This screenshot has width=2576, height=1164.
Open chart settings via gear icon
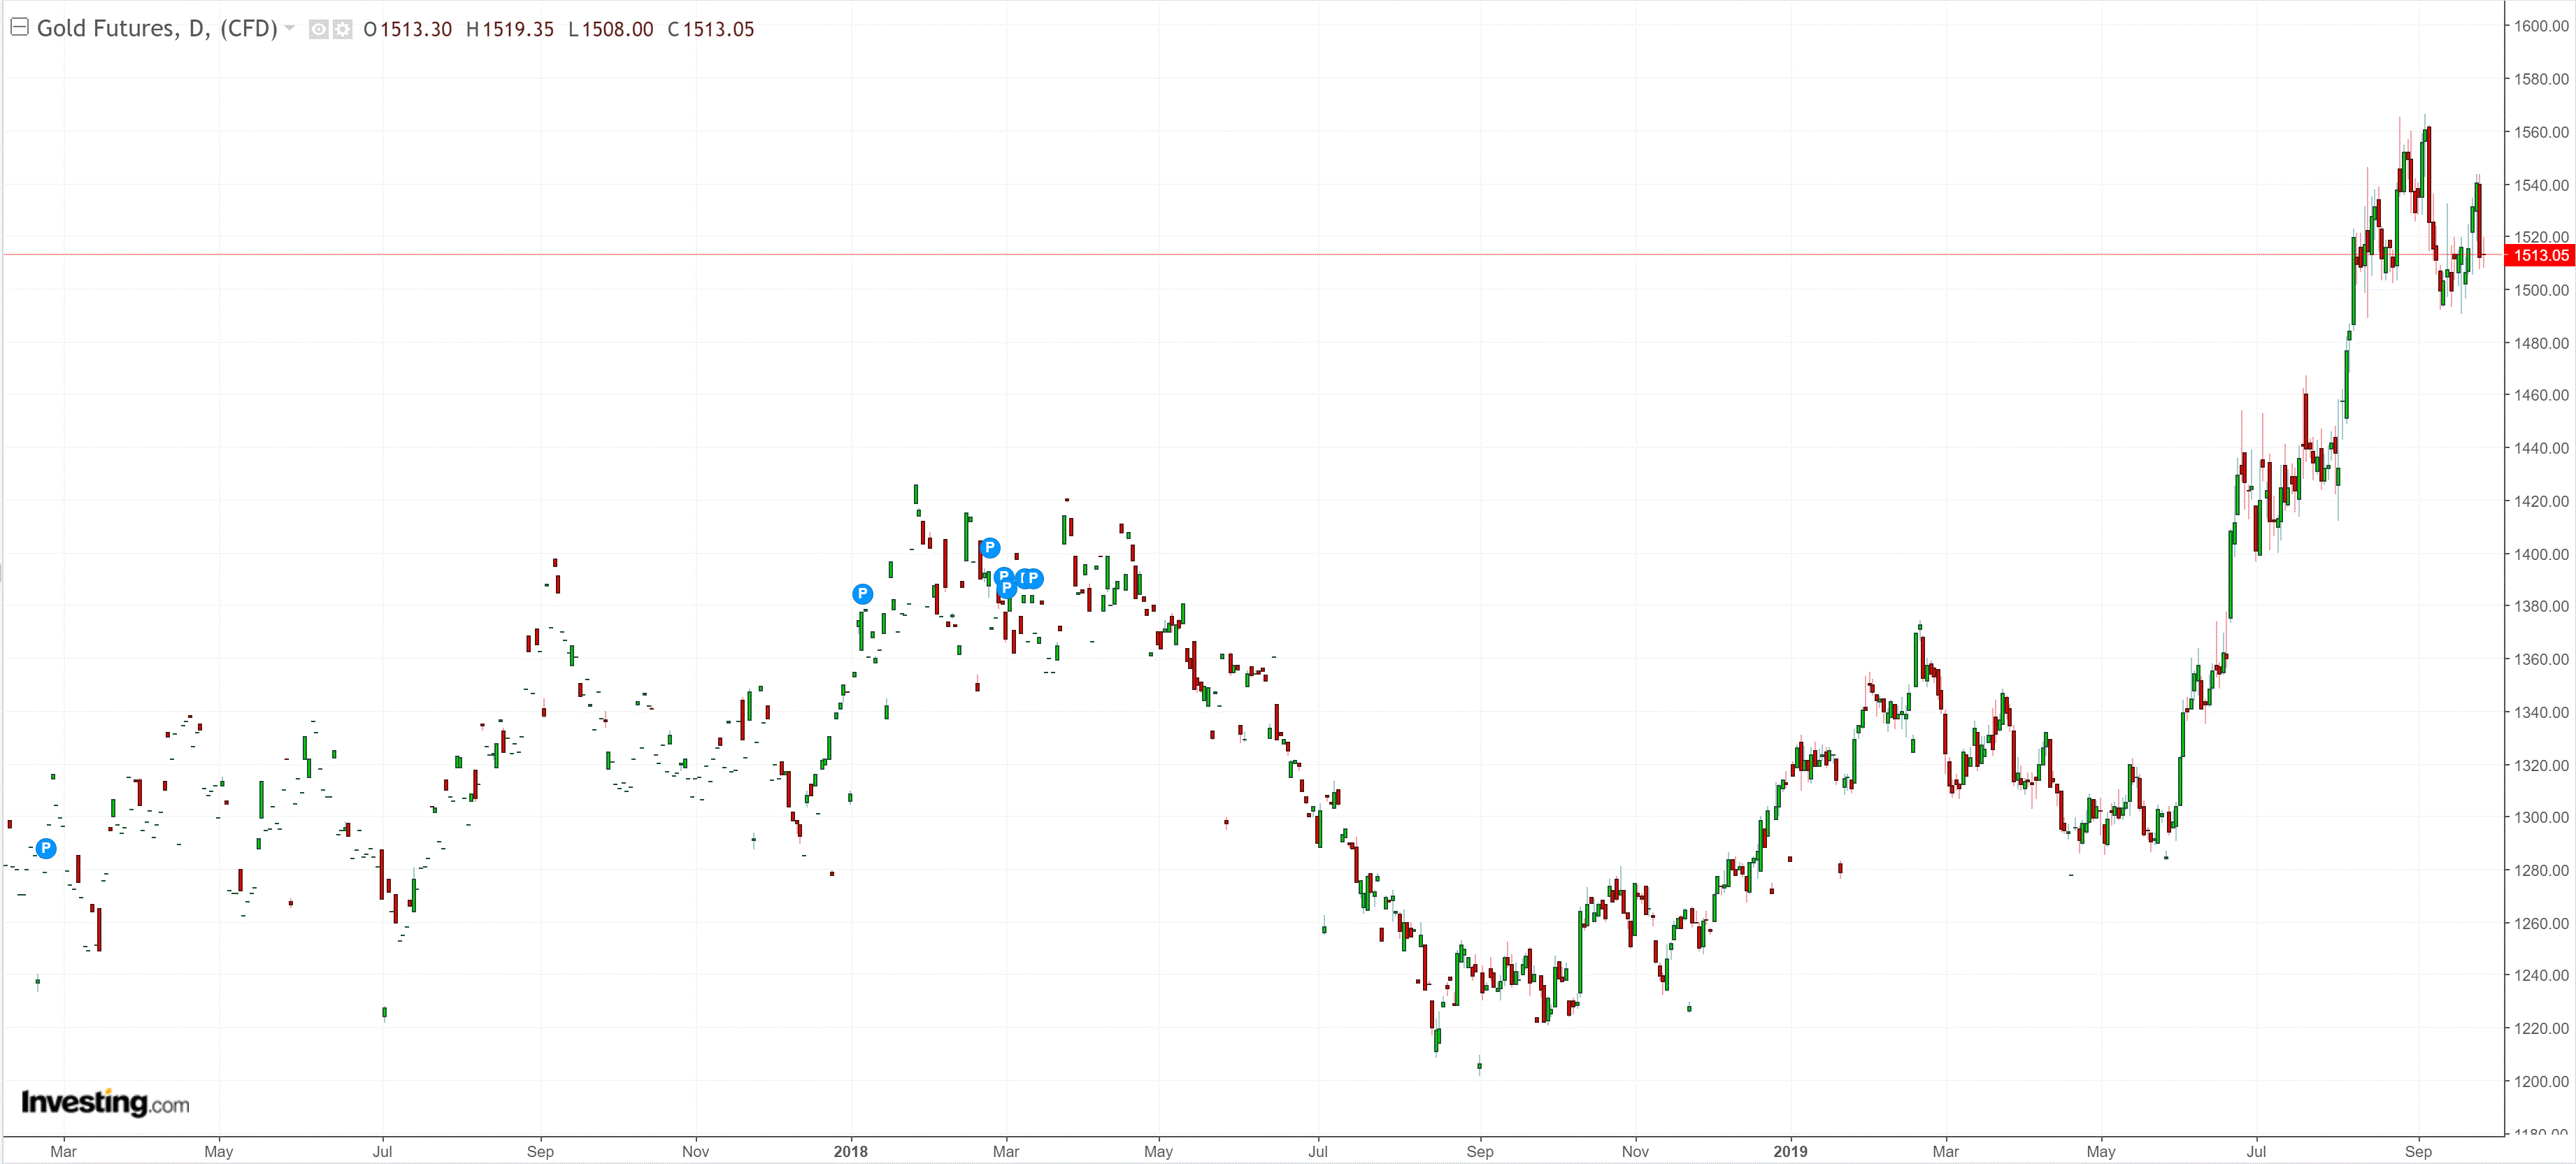pyautogui.click(x=342, y=30)
